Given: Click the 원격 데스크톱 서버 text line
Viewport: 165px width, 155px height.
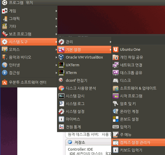Looking at the screenshot, I should [89, 134].
